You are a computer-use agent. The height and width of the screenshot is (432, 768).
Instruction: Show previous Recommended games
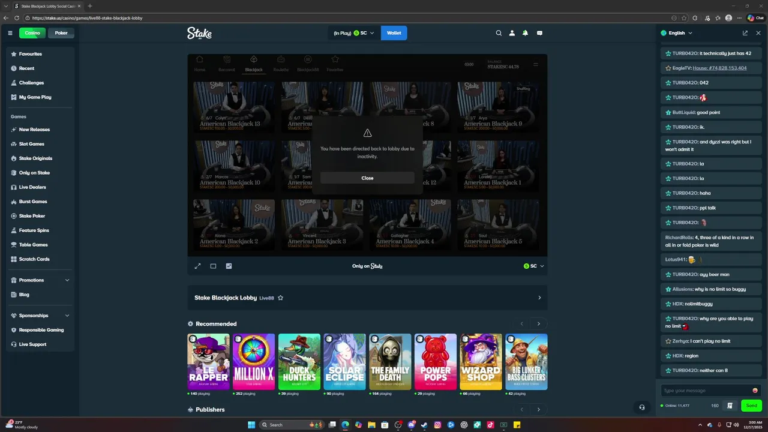[x=521, y=323]
